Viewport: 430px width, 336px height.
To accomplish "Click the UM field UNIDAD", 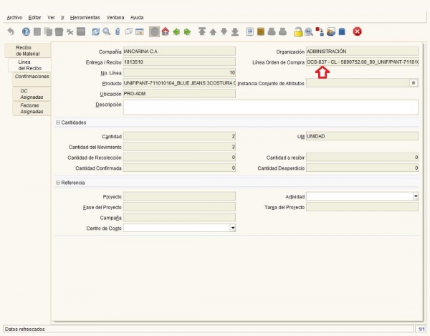I will [x=362, y=136].
